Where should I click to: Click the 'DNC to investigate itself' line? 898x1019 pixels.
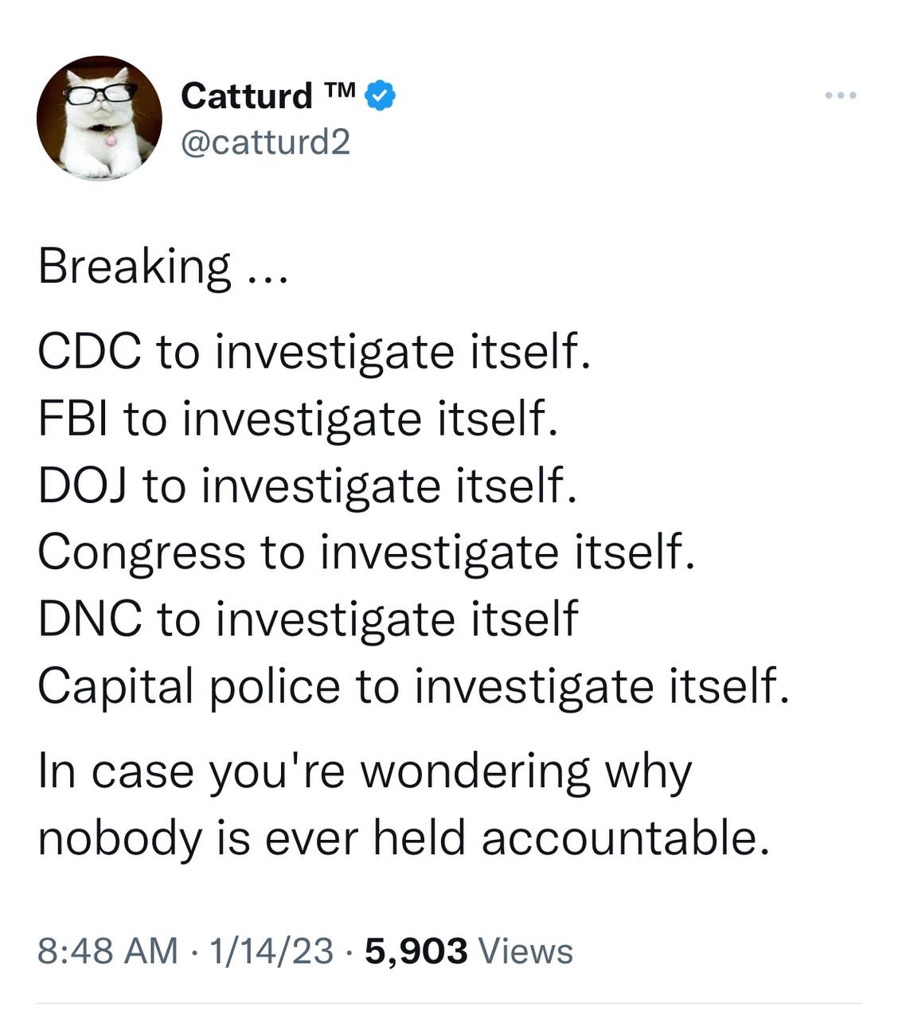tap(308, 619)
